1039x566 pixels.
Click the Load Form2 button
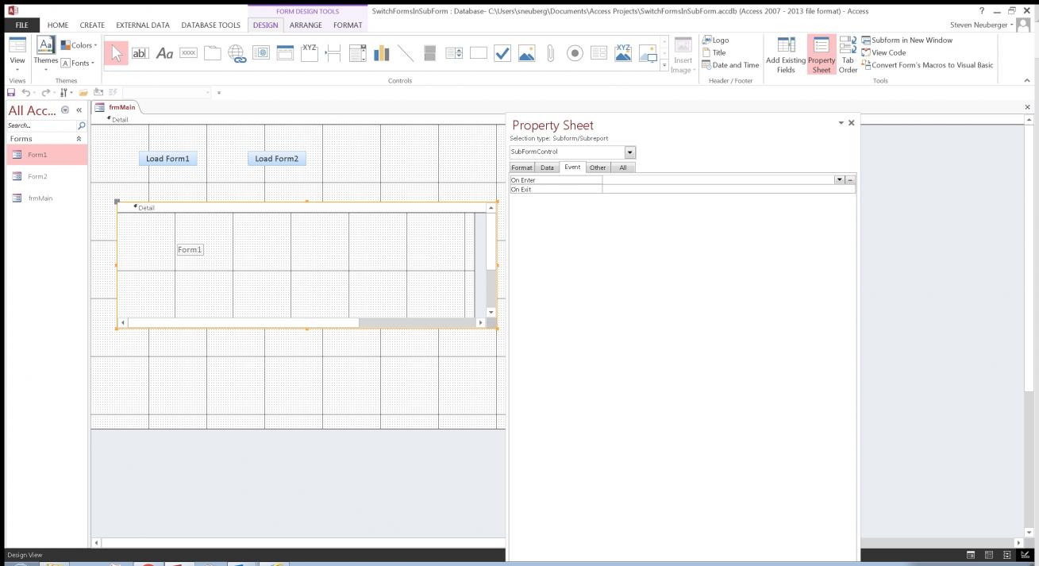(x=276, y=159)
